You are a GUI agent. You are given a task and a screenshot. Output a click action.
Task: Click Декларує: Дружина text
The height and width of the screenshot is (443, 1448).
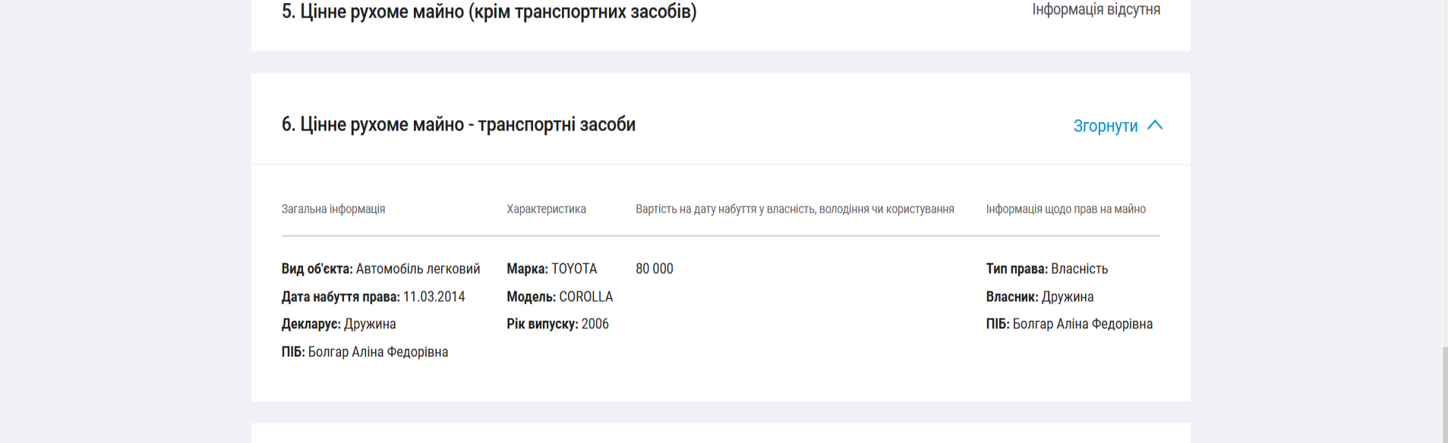coord(338,324)
